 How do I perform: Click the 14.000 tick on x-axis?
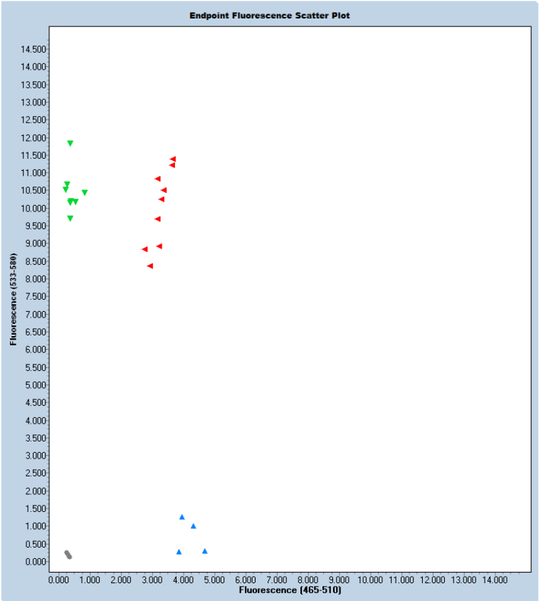point(495,580)
